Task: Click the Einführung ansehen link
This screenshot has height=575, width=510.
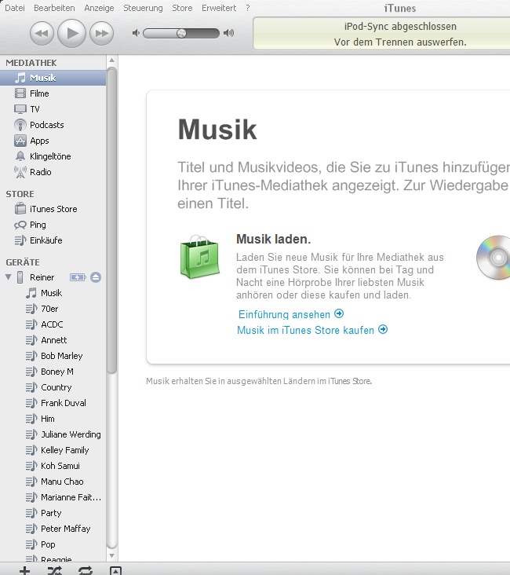Action: pyautogui.click(x=291, y=314)
